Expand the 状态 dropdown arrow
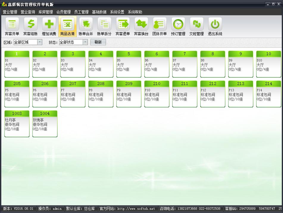Image resolution: width=283 pixels, height=213 pixels. tap(85, 42)
